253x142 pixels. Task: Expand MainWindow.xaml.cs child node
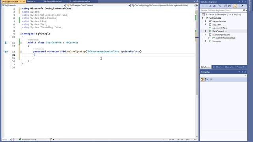pos(209,38)
